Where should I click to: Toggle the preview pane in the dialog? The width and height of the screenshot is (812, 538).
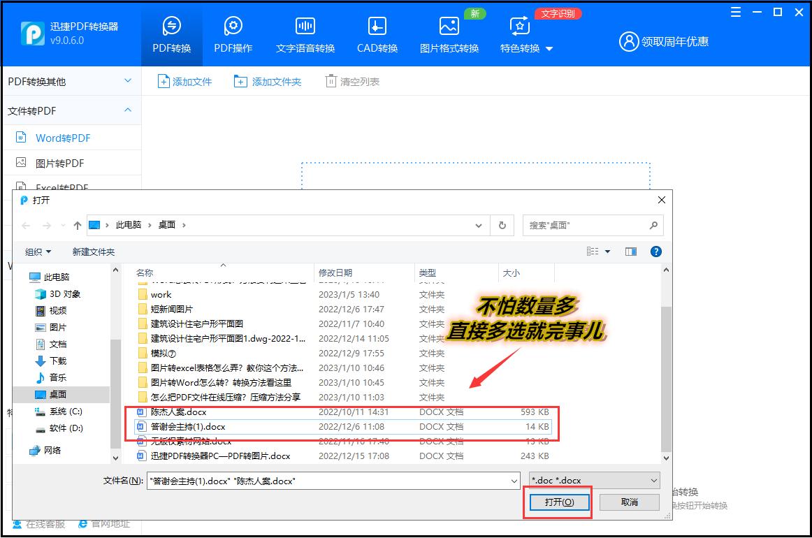[631, 251]
